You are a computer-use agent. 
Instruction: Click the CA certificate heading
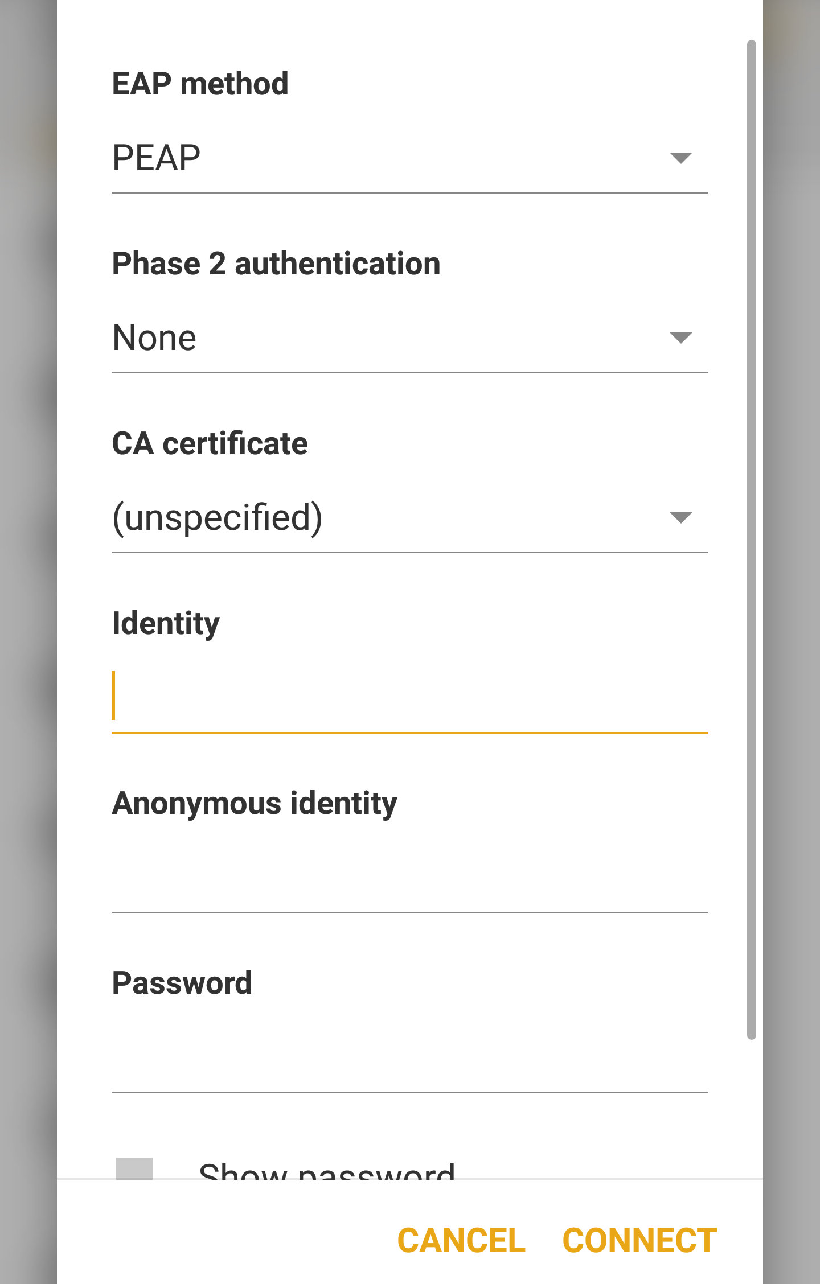pyautogui.click(x=210, y=443)
